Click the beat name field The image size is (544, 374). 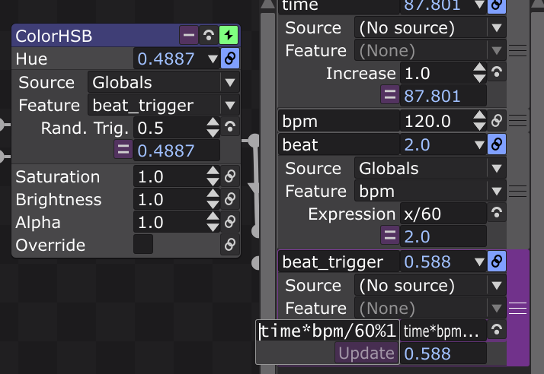339,144
